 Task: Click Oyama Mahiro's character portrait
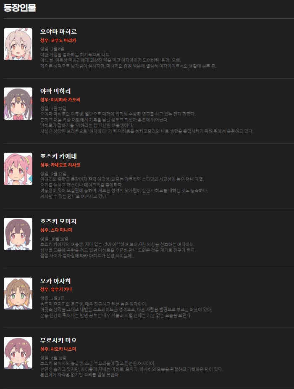click(x=18, y=44)
